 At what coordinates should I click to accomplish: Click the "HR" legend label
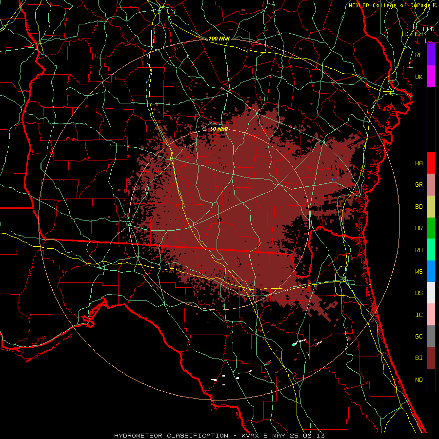[x=419, y=228]
